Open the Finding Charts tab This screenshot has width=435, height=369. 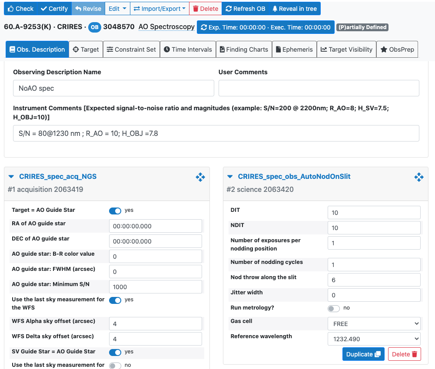coord(244,49)
